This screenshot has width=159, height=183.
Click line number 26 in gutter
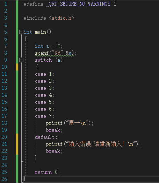tap(4, 179)
